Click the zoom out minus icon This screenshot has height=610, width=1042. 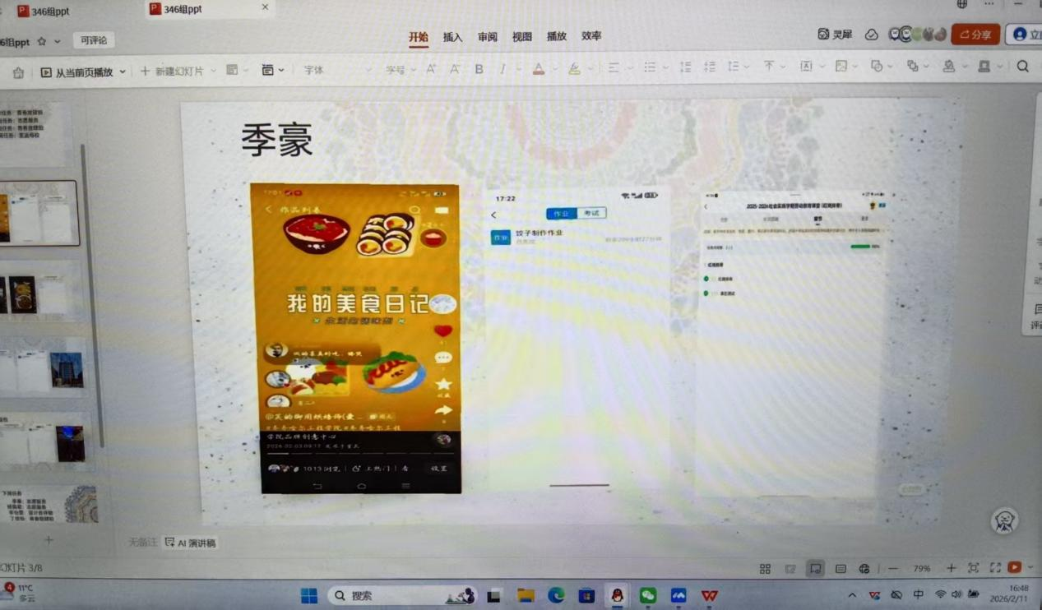[893, 568]
